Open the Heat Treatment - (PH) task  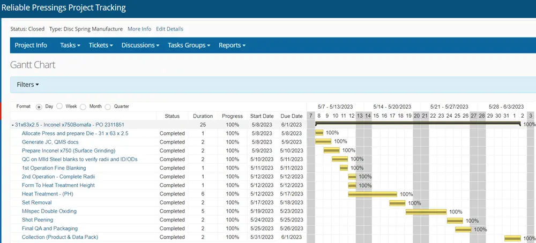pos(47,194)
